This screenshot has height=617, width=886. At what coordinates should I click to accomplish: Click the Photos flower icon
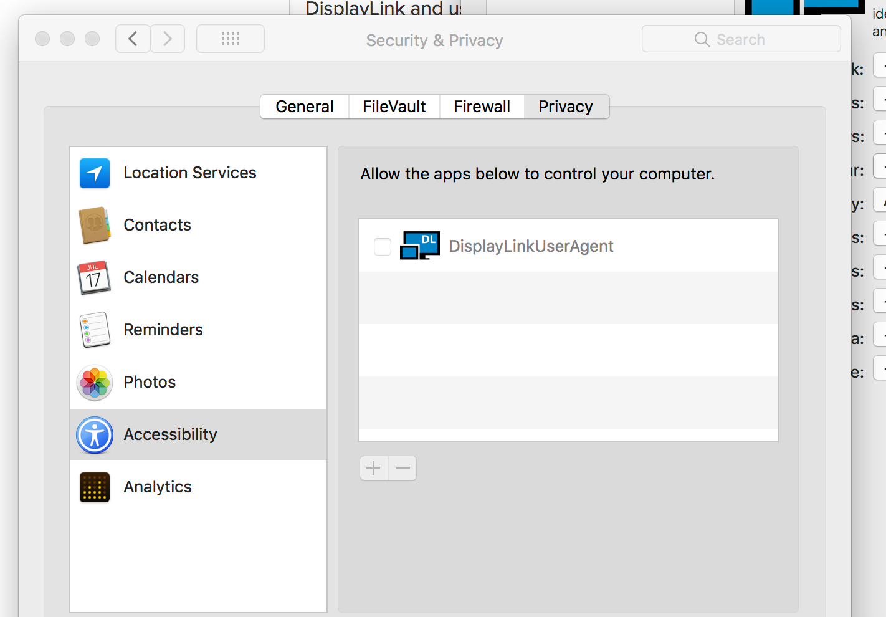(95, 383)
